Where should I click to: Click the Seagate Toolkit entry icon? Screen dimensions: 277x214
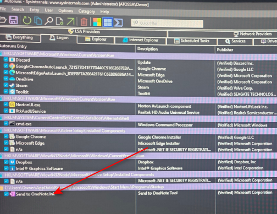tap(12, 91)
